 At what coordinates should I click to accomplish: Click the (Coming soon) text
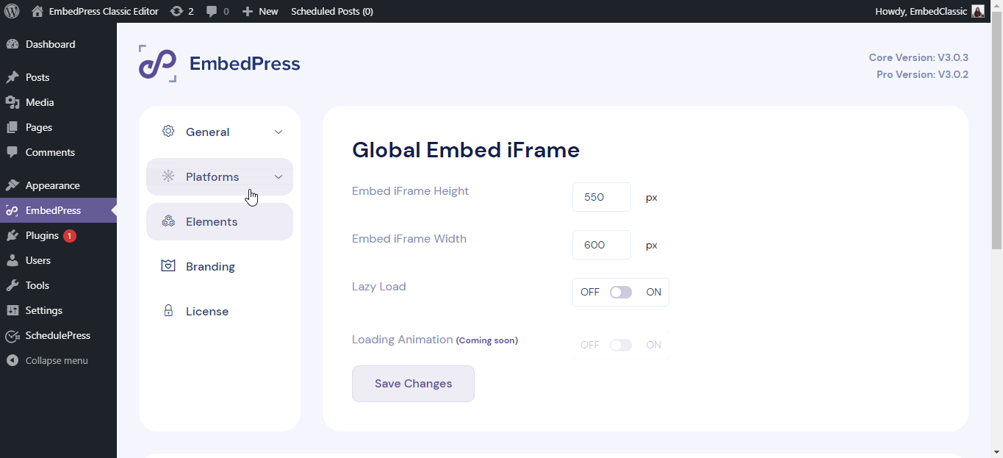click(x=487, y=340)
